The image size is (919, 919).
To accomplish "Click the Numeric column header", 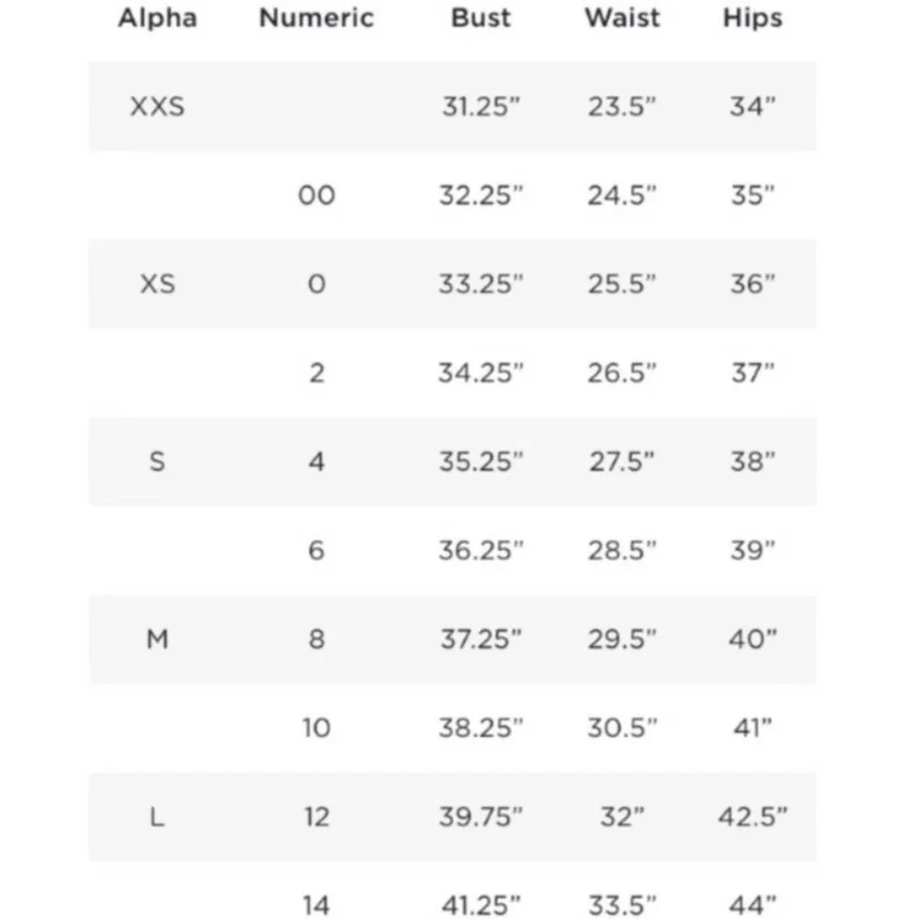I will (x=316, y=18).
